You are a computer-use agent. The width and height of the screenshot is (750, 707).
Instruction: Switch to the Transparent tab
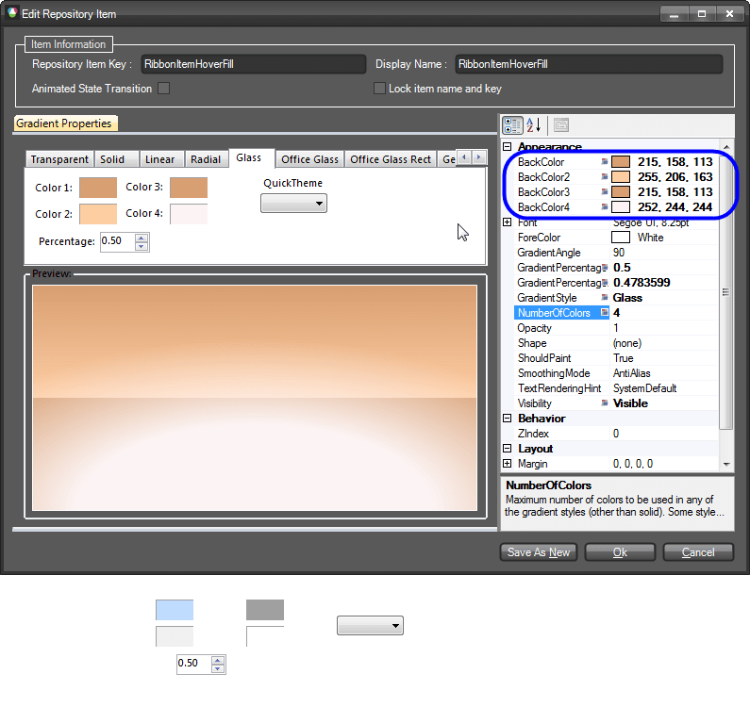pos(59,159)
